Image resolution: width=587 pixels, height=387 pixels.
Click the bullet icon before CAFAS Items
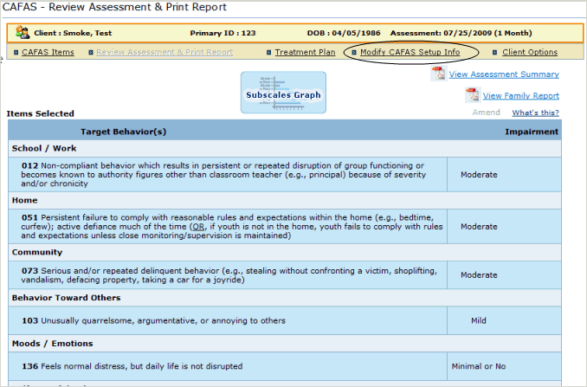[x=16, y=53]
